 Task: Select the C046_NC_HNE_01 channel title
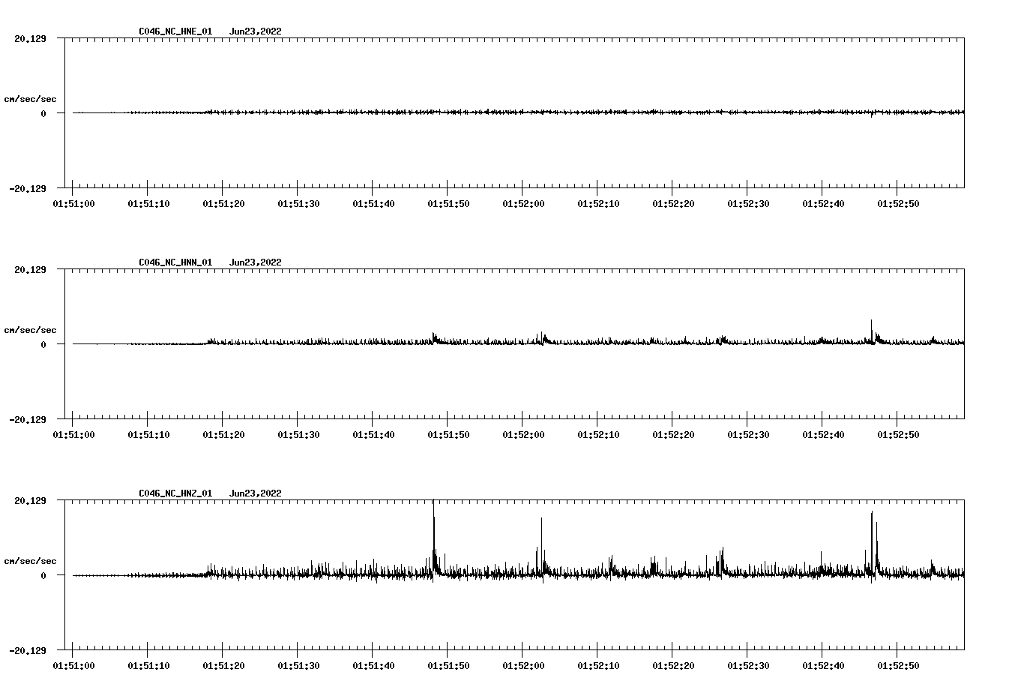(175, 31)
